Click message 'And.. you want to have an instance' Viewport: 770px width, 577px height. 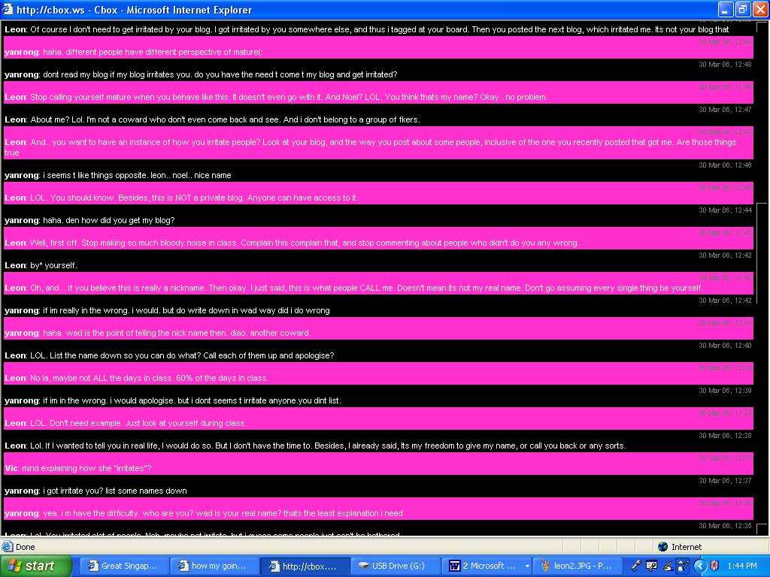[x=370, y=147]
